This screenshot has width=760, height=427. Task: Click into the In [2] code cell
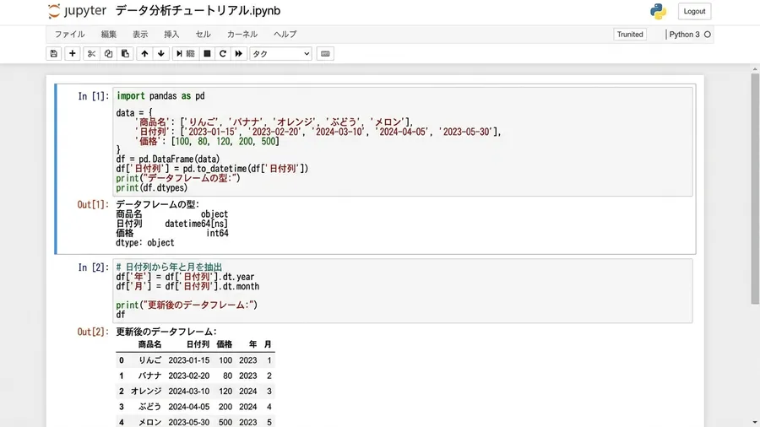pyautogui.click(x=402, y=291)
